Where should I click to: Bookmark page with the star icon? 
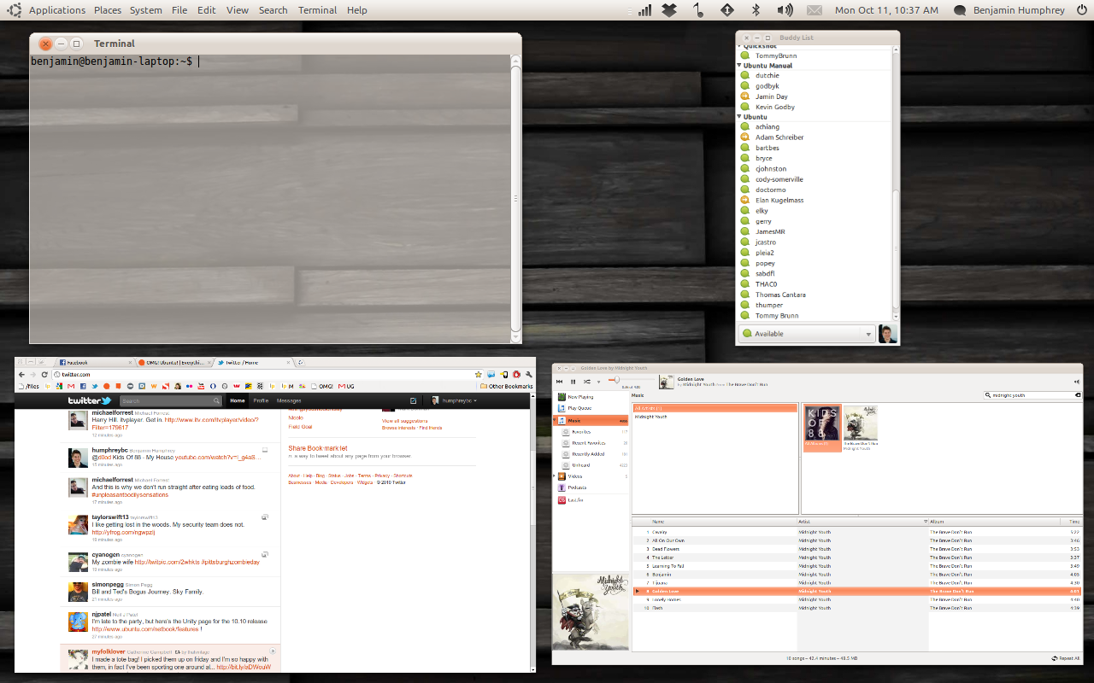click(x=479, y=375)
